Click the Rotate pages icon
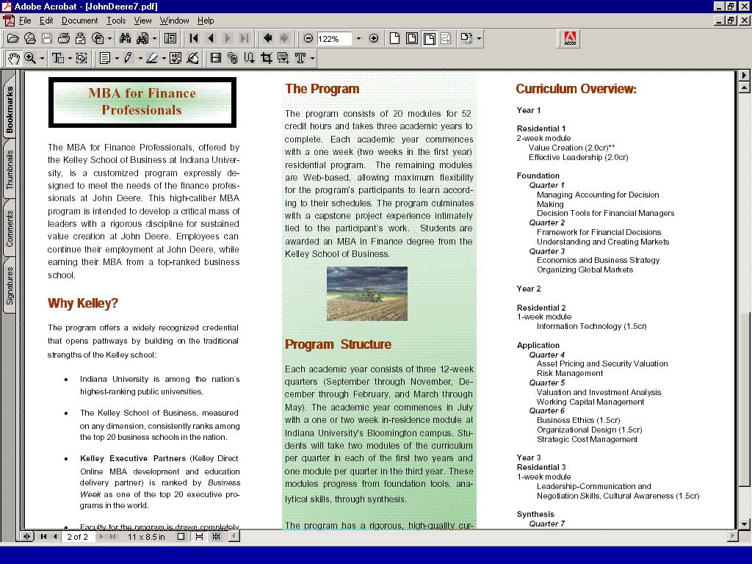Screen dimensions: 752x564 [x=466, y=38]
